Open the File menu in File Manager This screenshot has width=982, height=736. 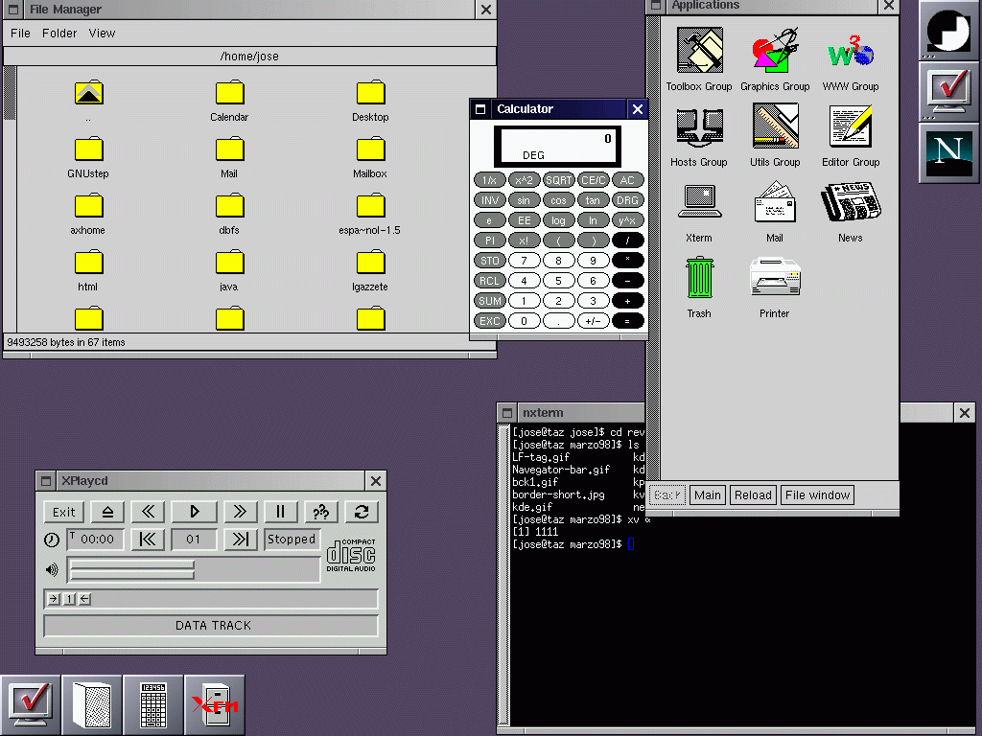pyautogui.click(x=19, y=33)
